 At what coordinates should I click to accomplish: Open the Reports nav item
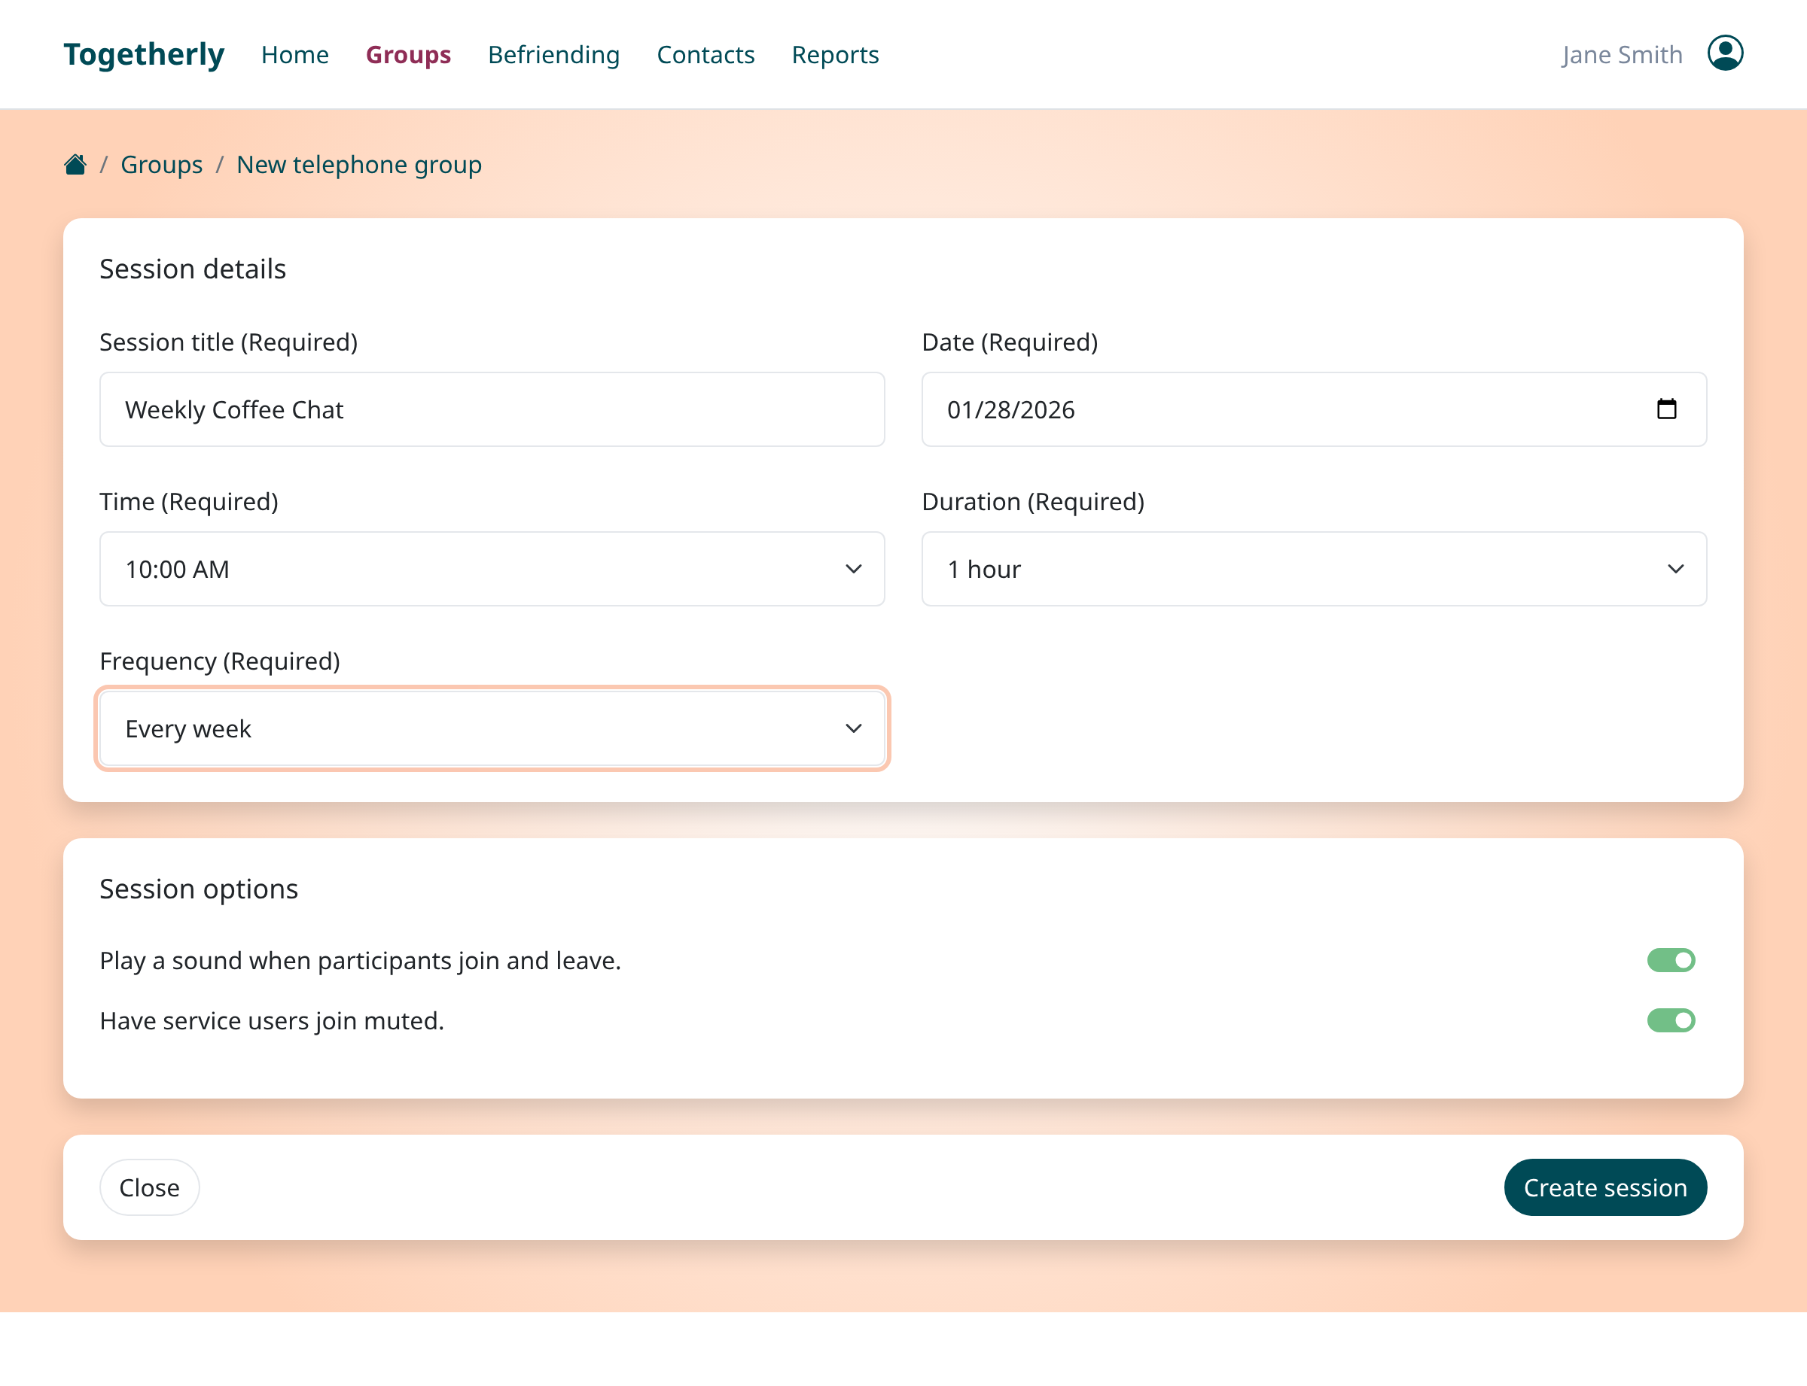836,54
